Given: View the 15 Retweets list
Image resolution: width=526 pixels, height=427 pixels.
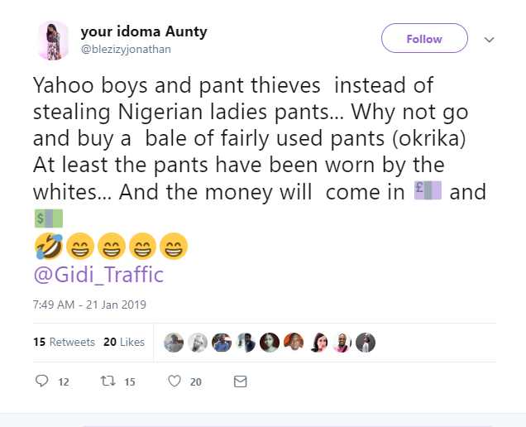Looking at the screenshot, I should (53, 342).
